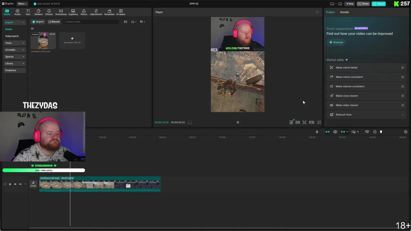This screenshot has width=411, height=231.
Task: Click the player fullscreen icon
Action: (319, 122)
